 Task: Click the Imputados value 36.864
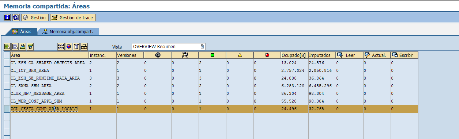(x=322, y=78)
